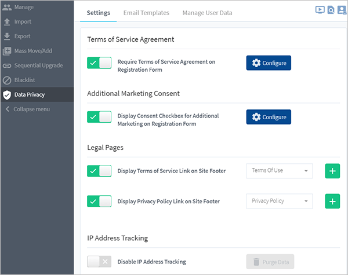
Task: Open Sequential Upgrade in the sidebar
Action: 37,65
